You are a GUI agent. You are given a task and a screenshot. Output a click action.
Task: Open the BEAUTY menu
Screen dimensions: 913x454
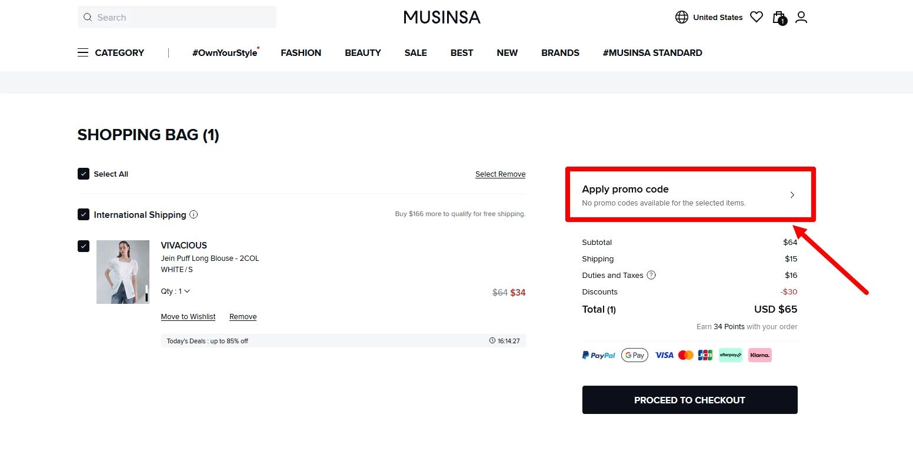pos(363,52)
